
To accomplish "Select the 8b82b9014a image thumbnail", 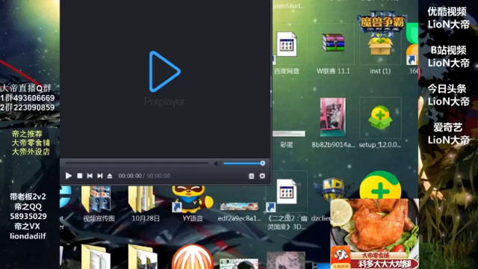I will [x=333, y=123].
